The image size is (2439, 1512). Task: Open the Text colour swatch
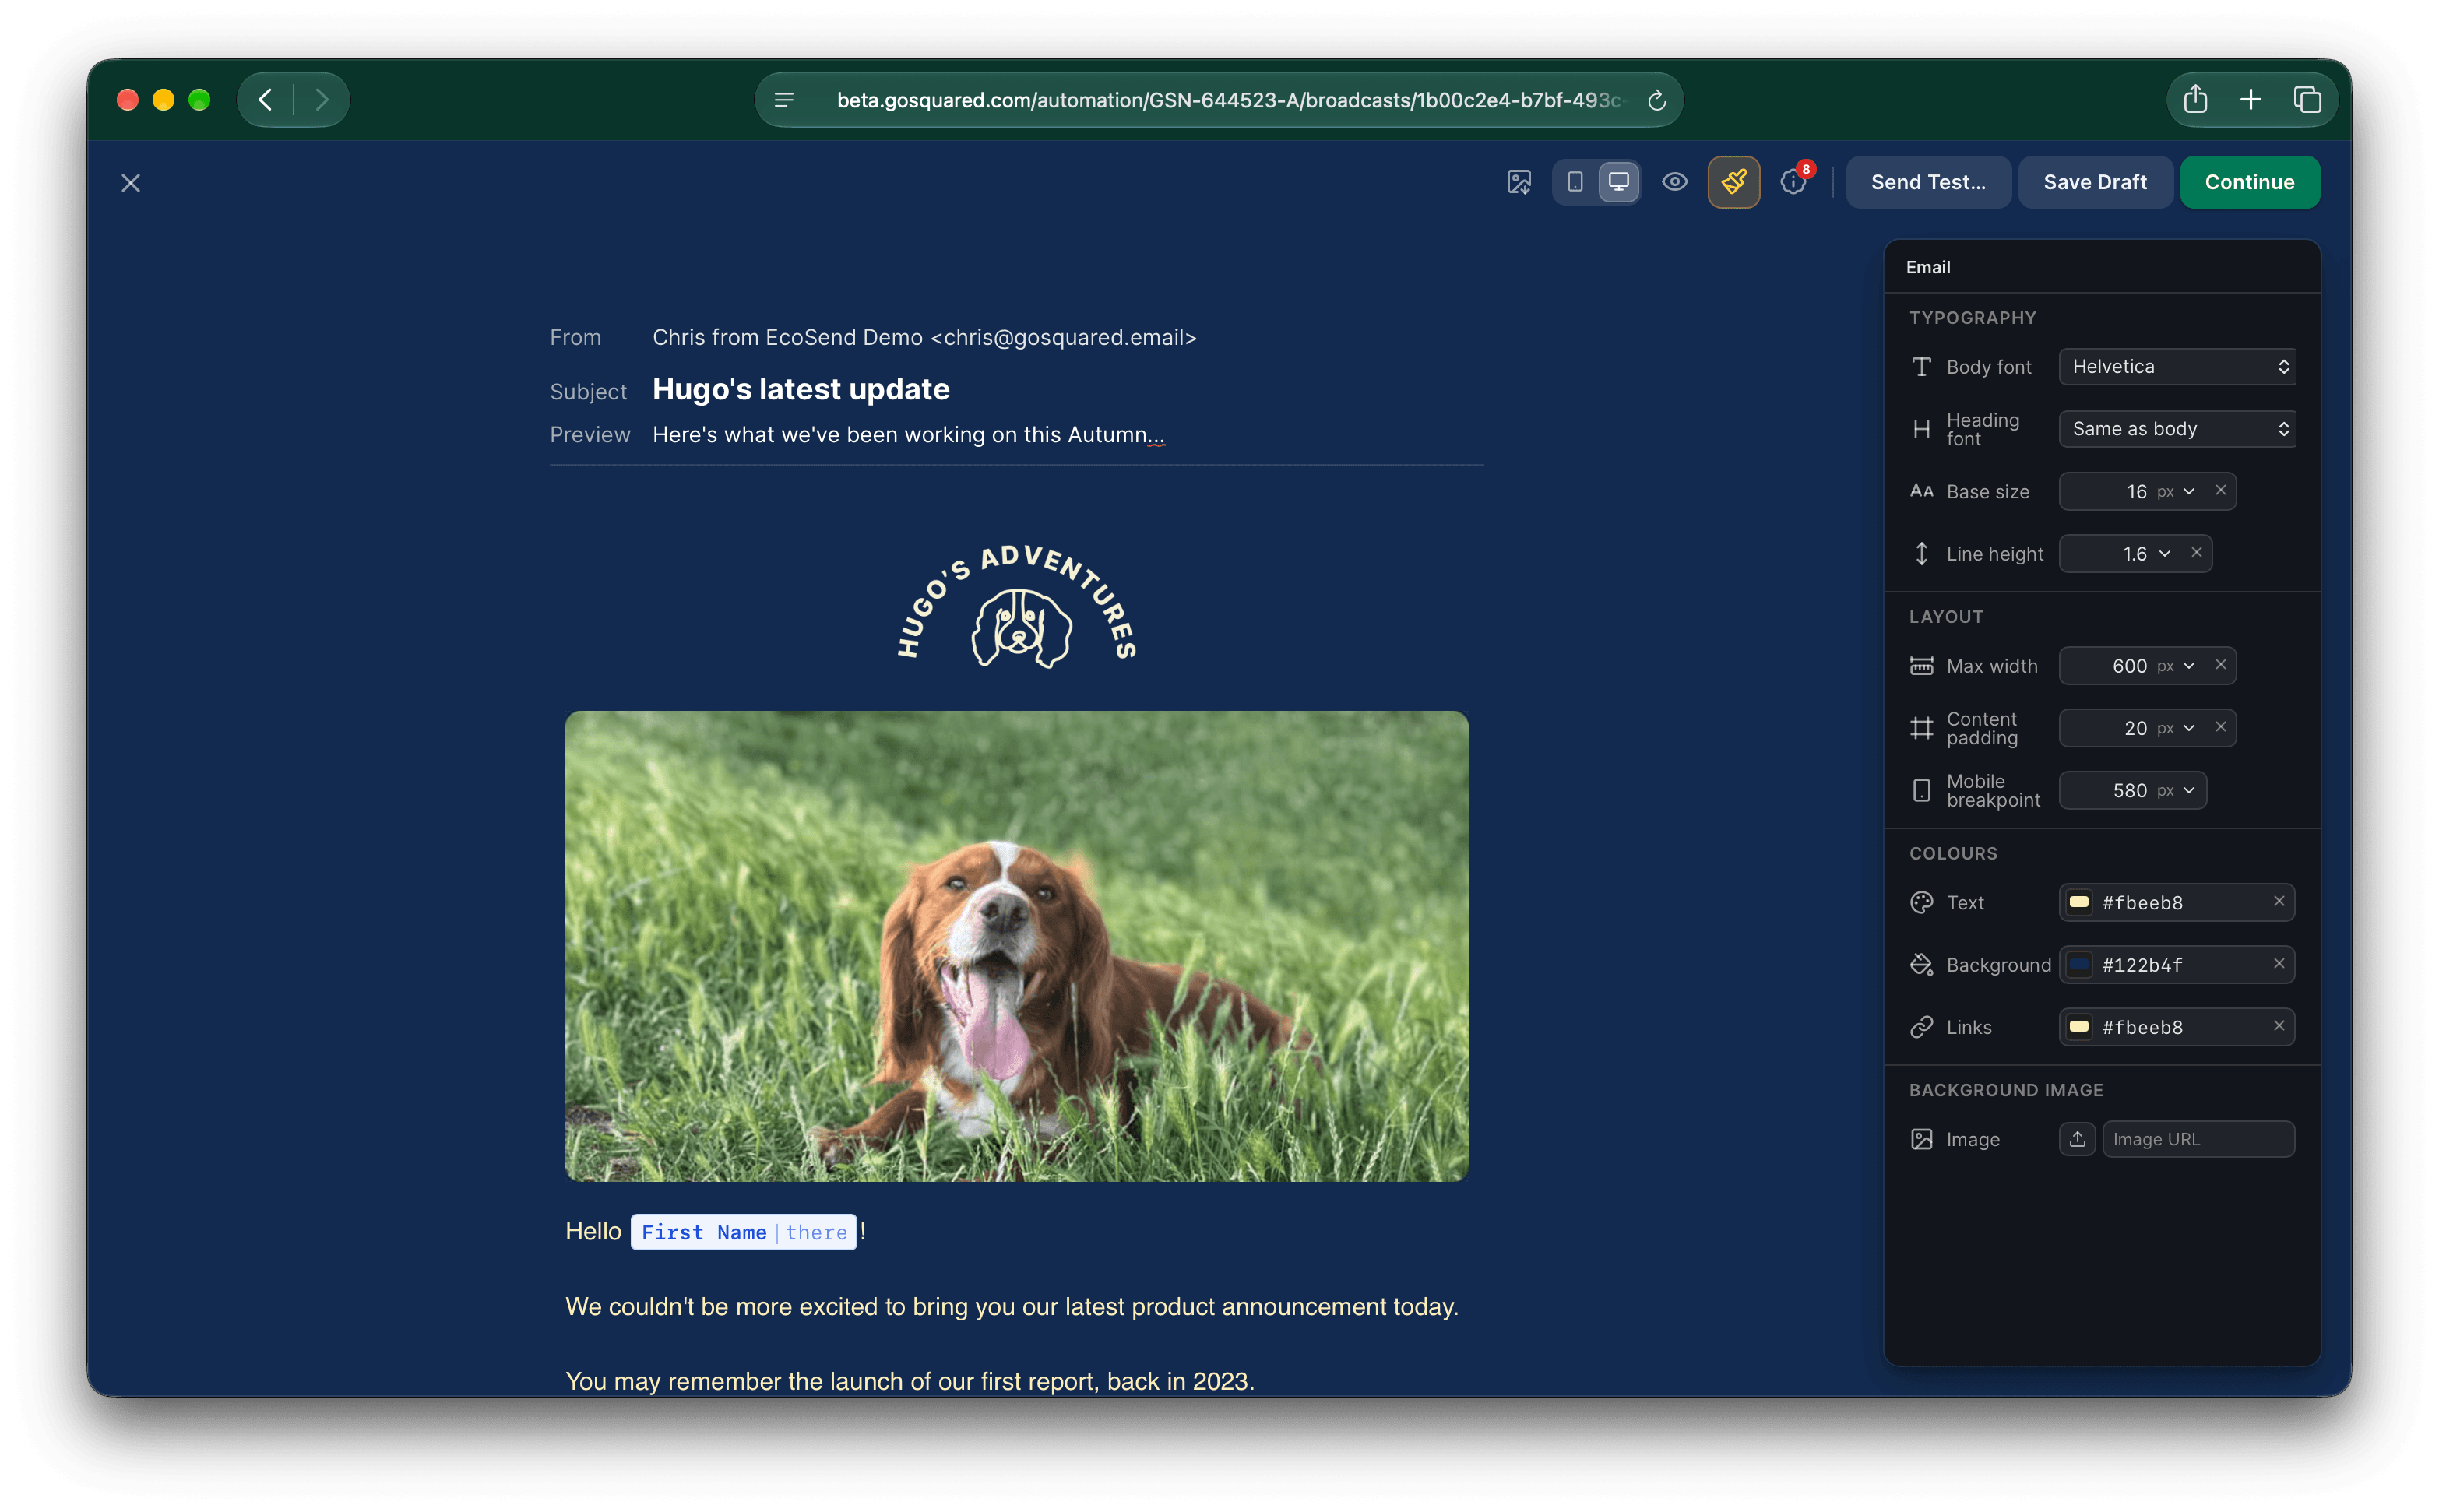coord(2078,902)
